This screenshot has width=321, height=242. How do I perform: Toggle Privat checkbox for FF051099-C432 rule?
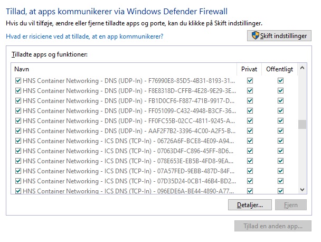pyautogui.click(x=250, y=110)
